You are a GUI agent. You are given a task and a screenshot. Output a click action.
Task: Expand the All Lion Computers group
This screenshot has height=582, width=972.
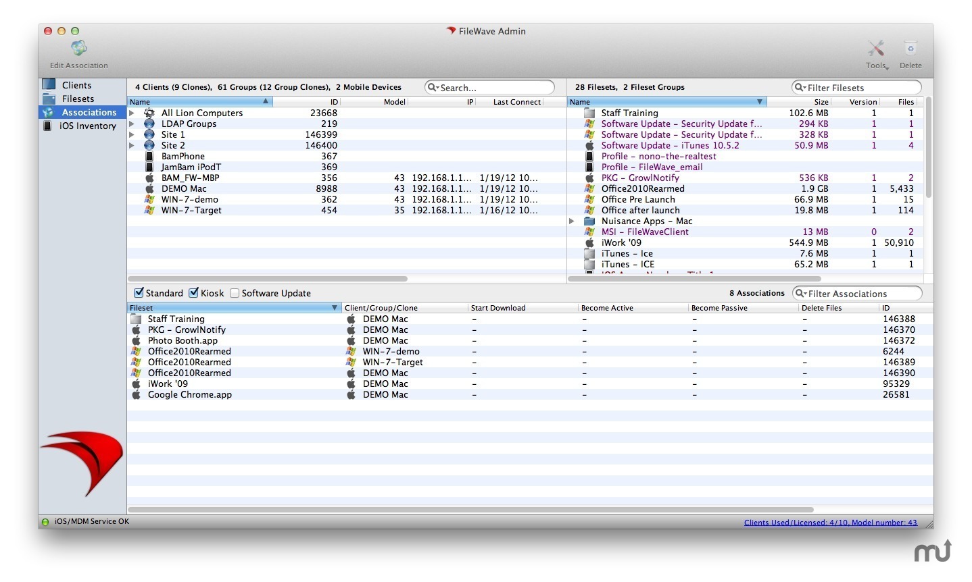[x=132, y=113]
